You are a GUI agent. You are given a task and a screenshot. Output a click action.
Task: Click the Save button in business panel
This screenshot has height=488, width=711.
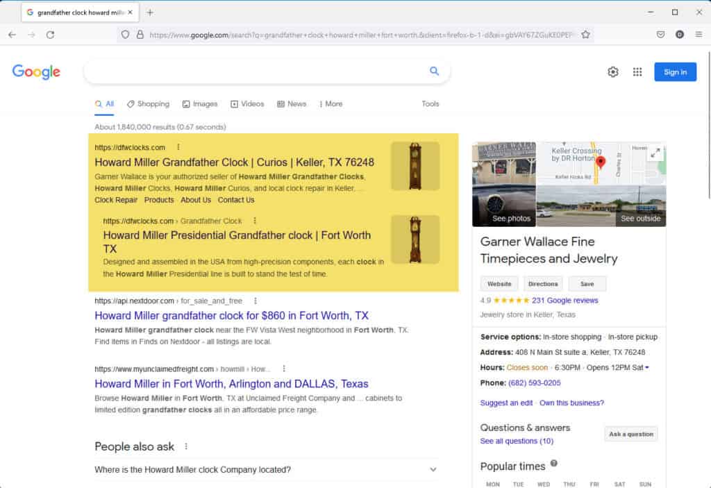[587, 284]
